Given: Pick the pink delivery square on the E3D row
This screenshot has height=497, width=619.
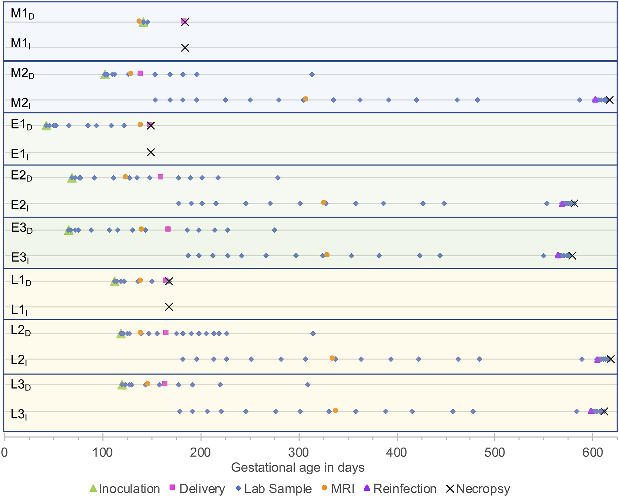Looking at the screenshot, I should (x=168, y=229).
